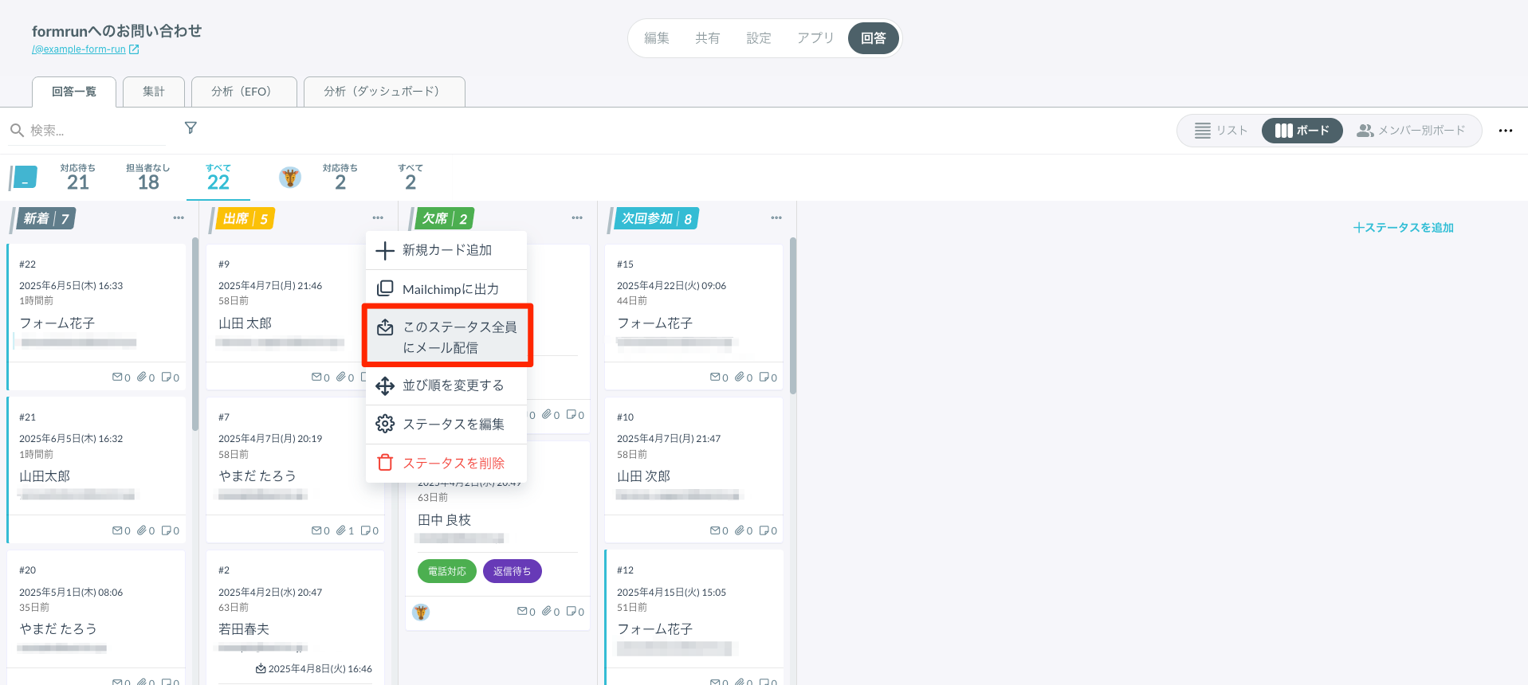Viewport: 1528px width, 685px height.
Task: Click the 新着 column scrollbar
Action: pos(195,335)
